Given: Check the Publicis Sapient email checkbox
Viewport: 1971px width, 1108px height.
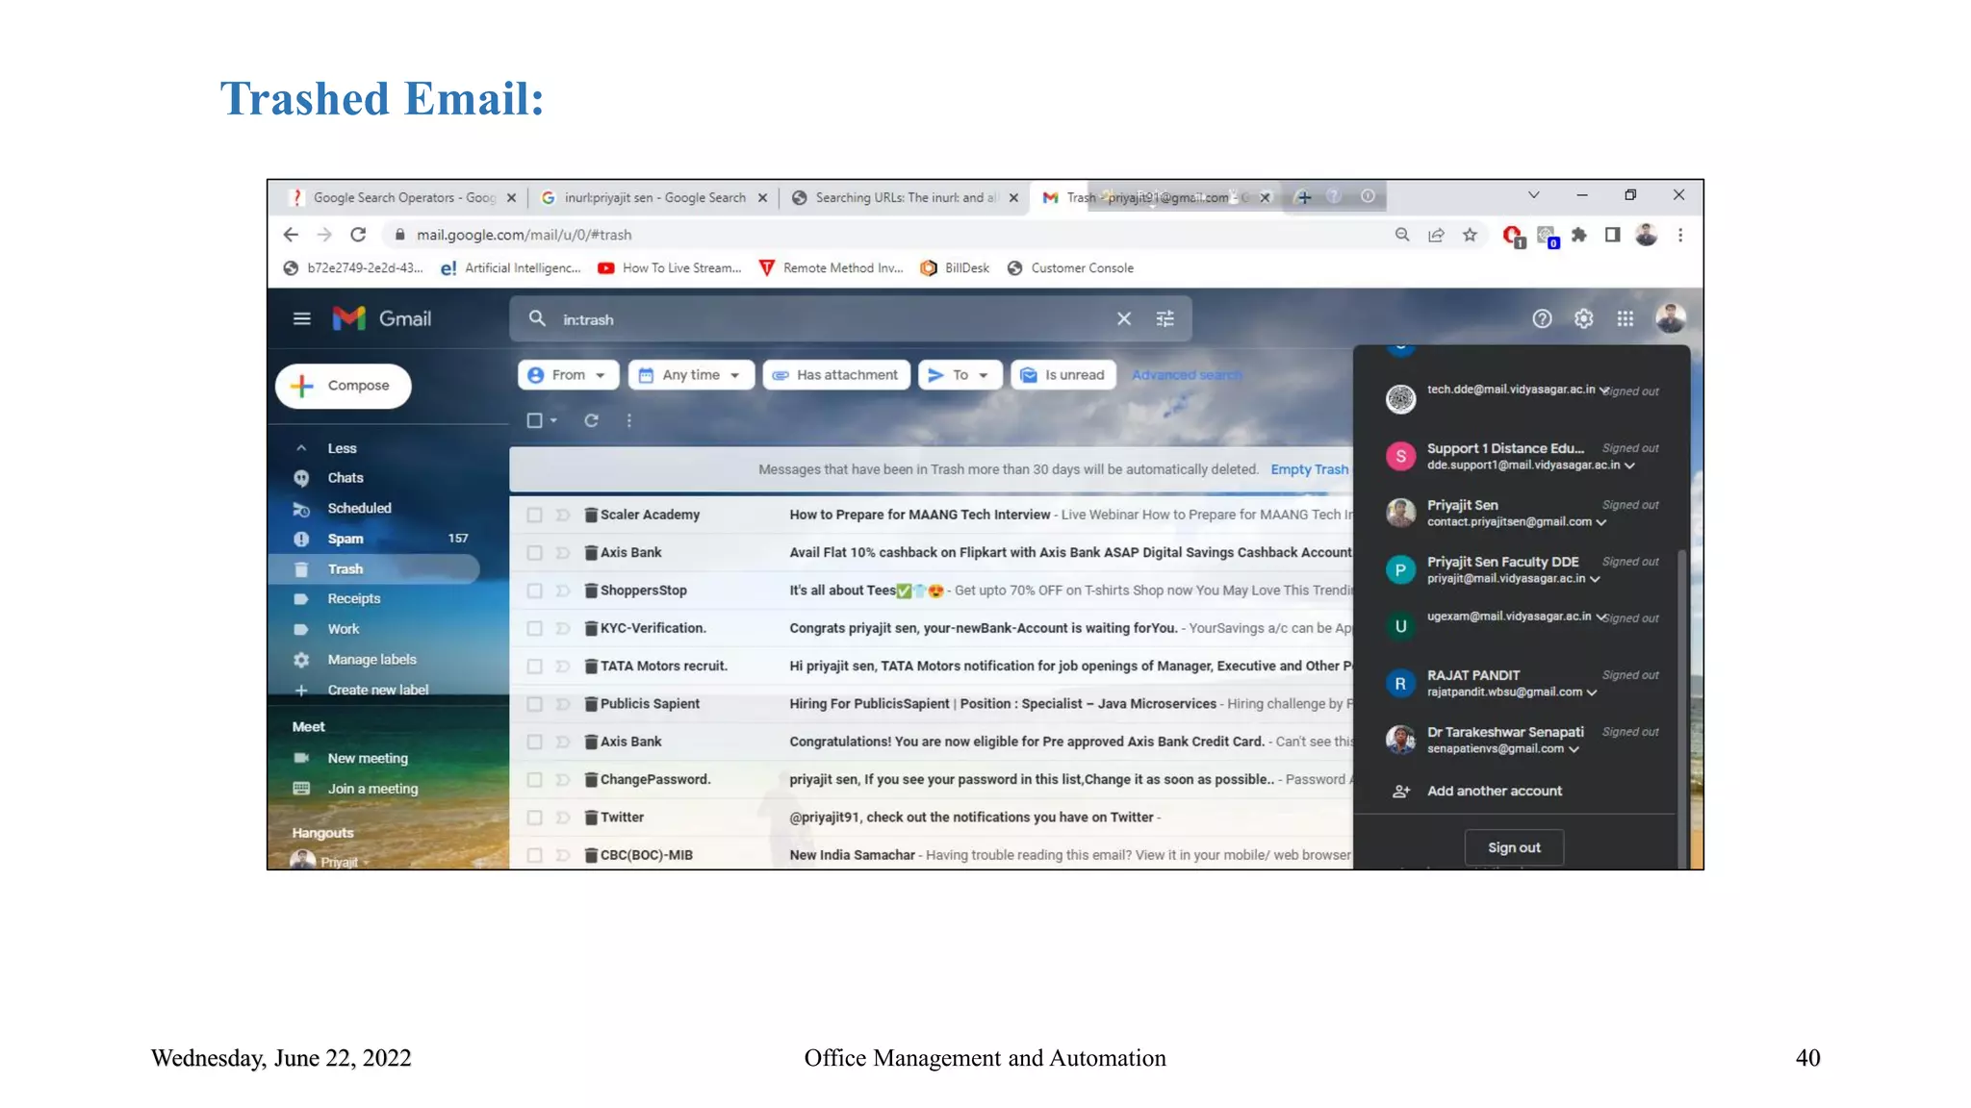Looking at the screenshot, I should point(534,704).
